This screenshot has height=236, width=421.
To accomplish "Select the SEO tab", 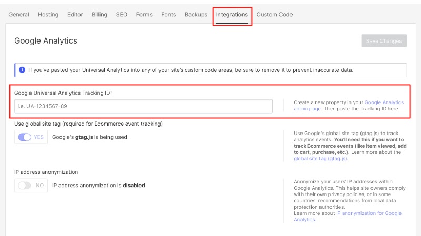I will pos(122,15).
